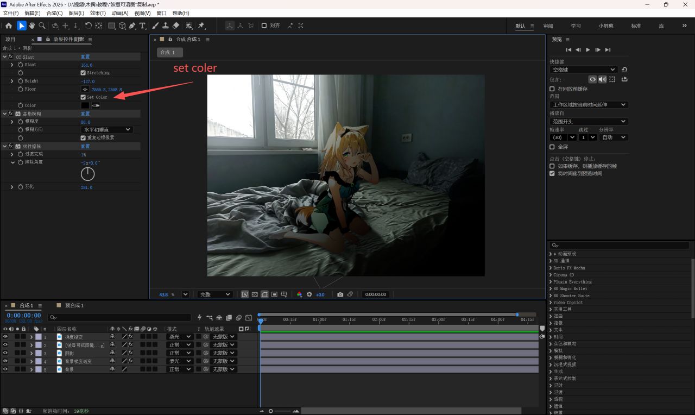Viewport: 695px width, 415px height.
Task: Open blend mode dropdown for 梯度渐变 layer
Action: (180, 337)
